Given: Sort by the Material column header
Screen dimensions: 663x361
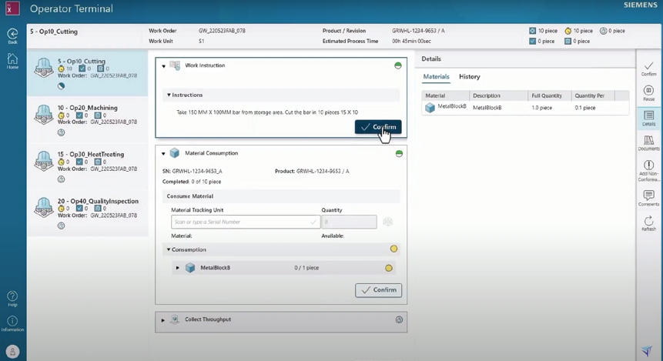Looking at the screenshot, I should point(445,95).
